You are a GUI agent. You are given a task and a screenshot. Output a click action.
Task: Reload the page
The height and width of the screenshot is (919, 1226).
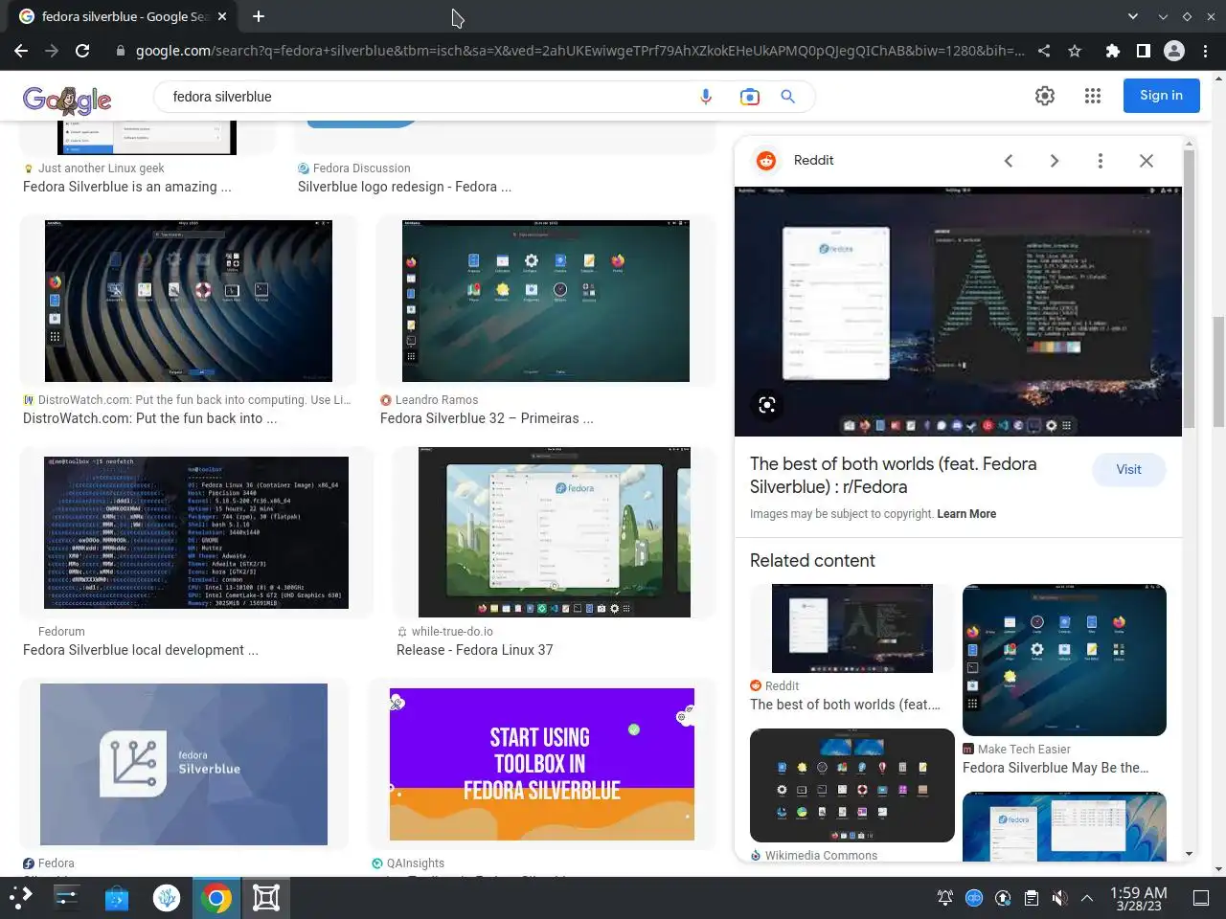[x=82, y=51]
